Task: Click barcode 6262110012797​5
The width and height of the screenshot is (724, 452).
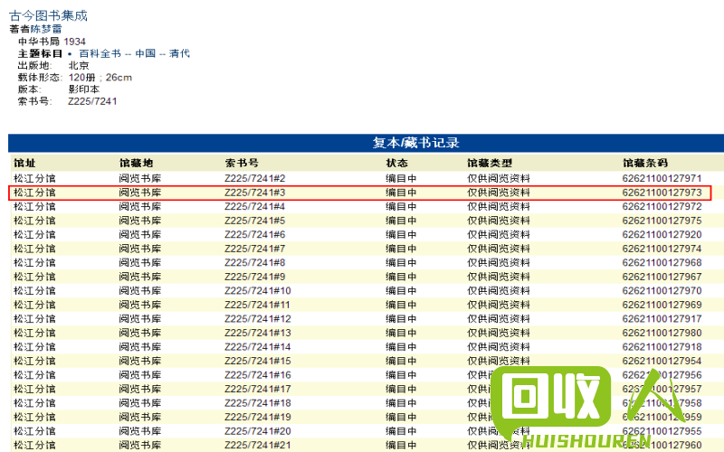Action: (x=662, y=221)
